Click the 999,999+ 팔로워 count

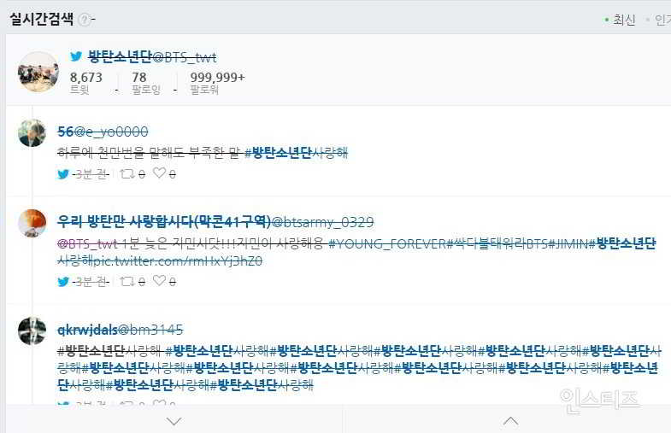coord(217,83)
